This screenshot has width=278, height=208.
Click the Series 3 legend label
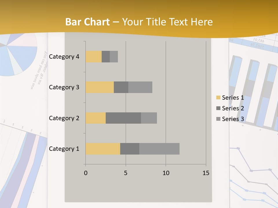[x=233, y=119]
